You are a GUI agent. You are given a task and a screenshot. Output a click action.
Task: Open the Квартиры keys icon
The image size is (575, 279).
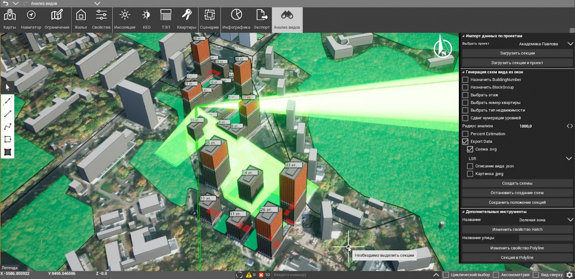tap(186, 19)
